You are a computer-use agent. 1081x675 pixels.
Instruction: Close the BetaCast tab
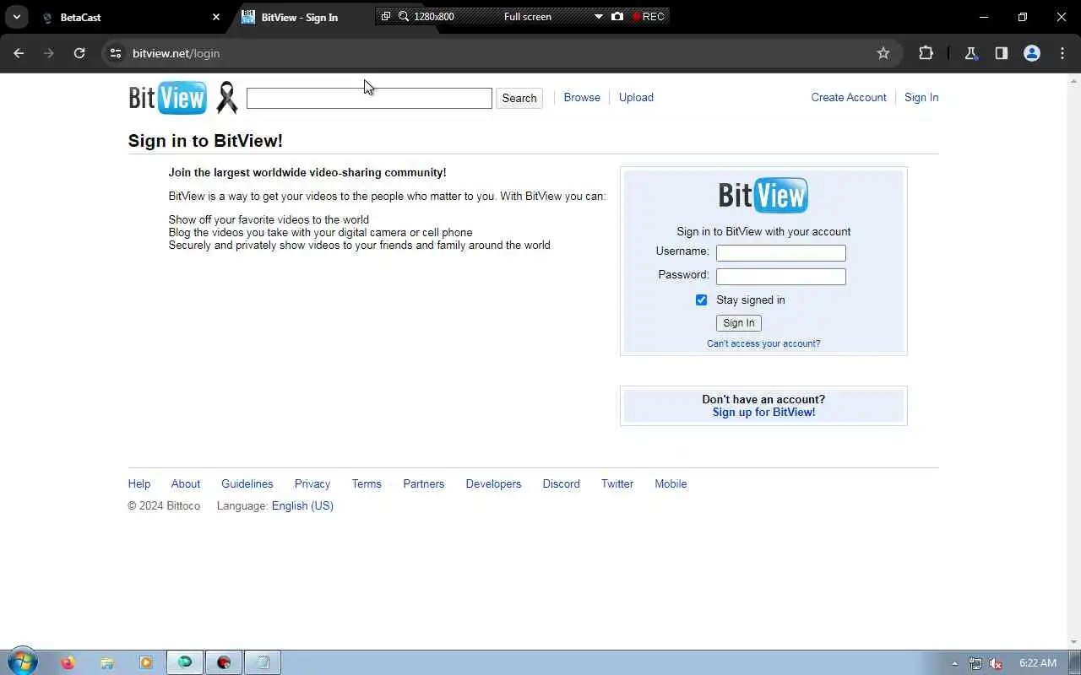pyautogui.click(x=216, y=17)
